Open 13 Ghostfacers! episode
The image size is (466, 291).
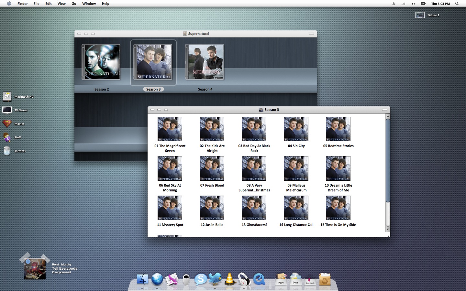tap(254, 208)
